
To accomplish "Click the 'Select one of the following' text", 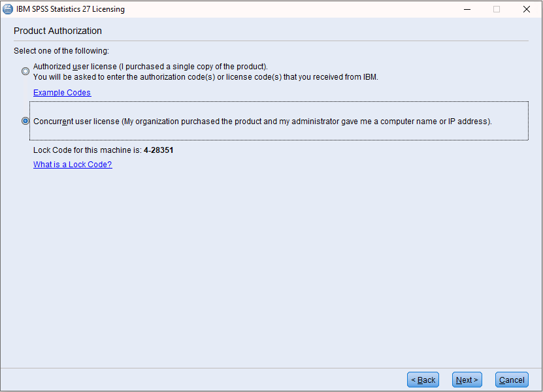I will click(61, 50).
